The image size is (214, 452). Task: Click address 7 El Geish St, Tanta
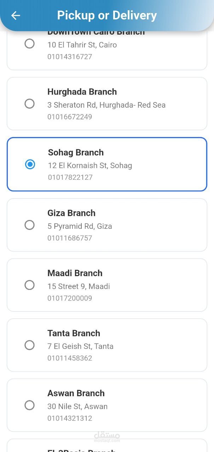click(80, 346)
